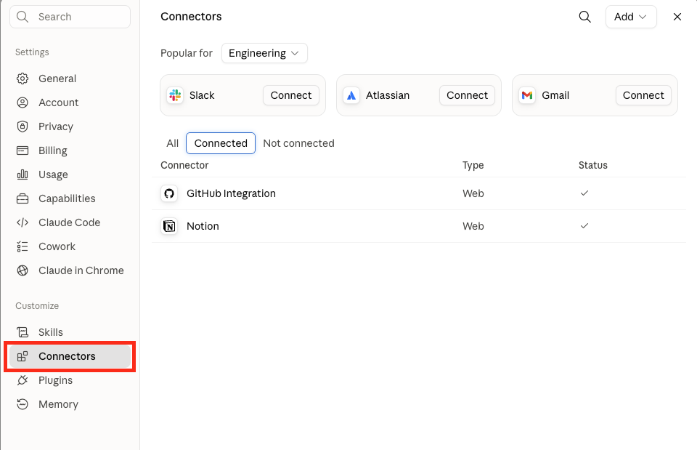Click the magnifier icon in the Connectors header
This screenshot has width=697, height=450.
pos(584,17)
